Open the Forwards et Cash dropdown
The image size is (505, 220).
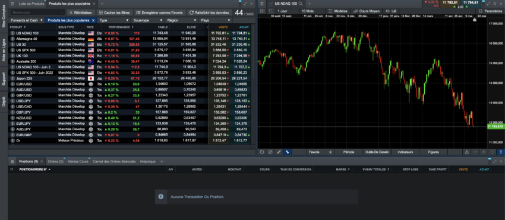coord(27,20)
